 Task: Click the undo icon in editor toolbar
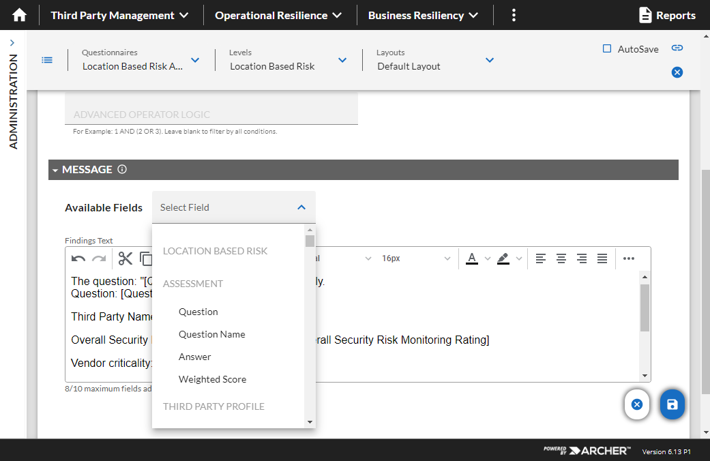[78, 258]
